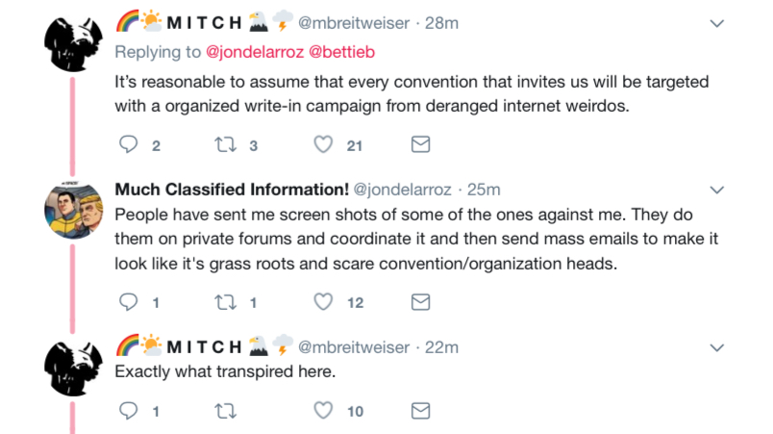Open Much Classified Information! profile name

coord(232,190)
